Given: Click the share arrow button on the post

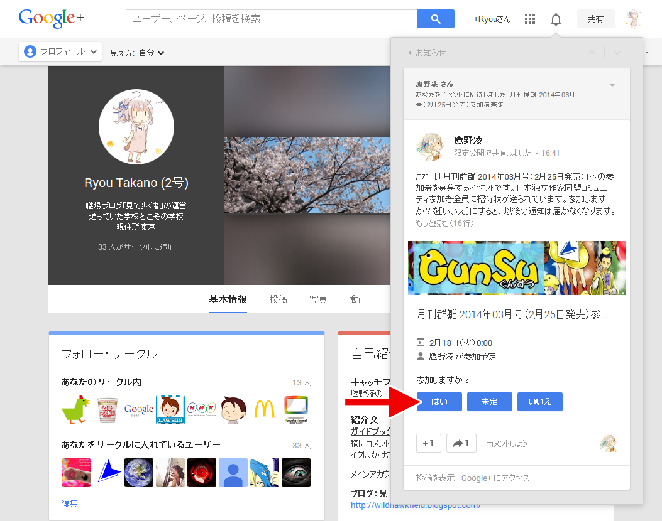Looking at the screenshot, I should click(461, 443).
